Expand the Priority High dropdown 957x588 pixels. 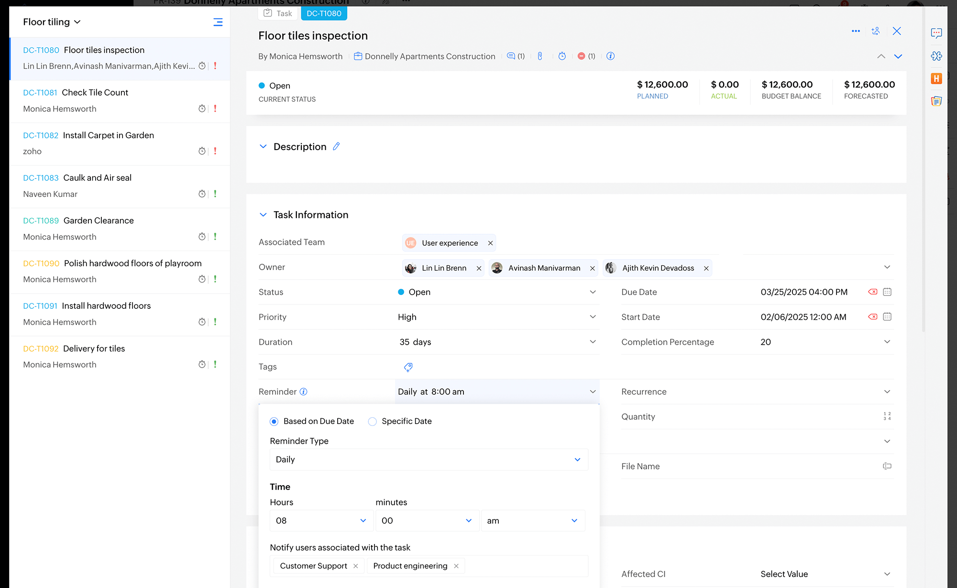pos(593,317)
